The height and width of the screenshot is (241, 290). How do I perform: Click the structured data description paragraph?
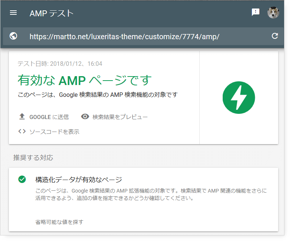click(151, 194)
